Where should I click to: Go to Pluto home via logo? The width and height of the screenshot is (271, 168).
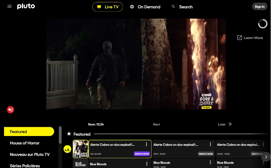26,6
